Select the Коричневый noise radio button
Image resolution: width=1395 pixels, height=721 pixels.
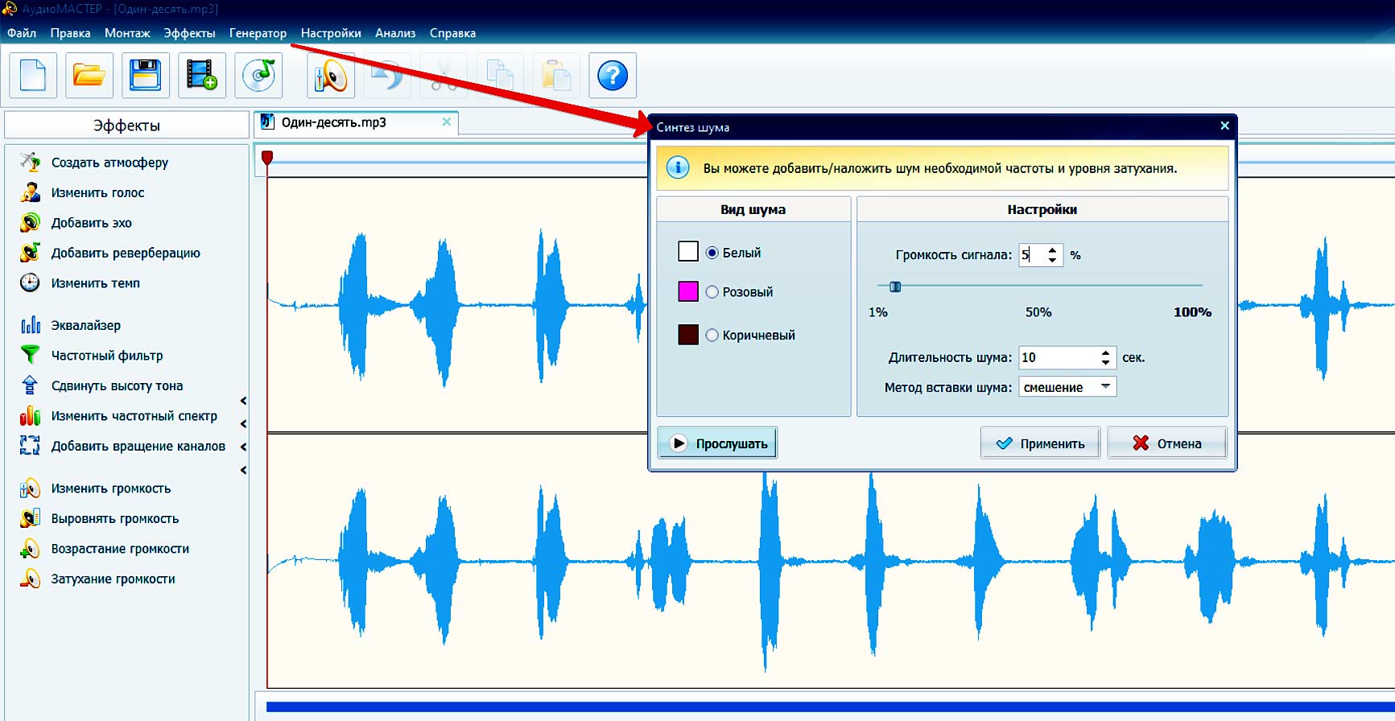coord(712,336)
